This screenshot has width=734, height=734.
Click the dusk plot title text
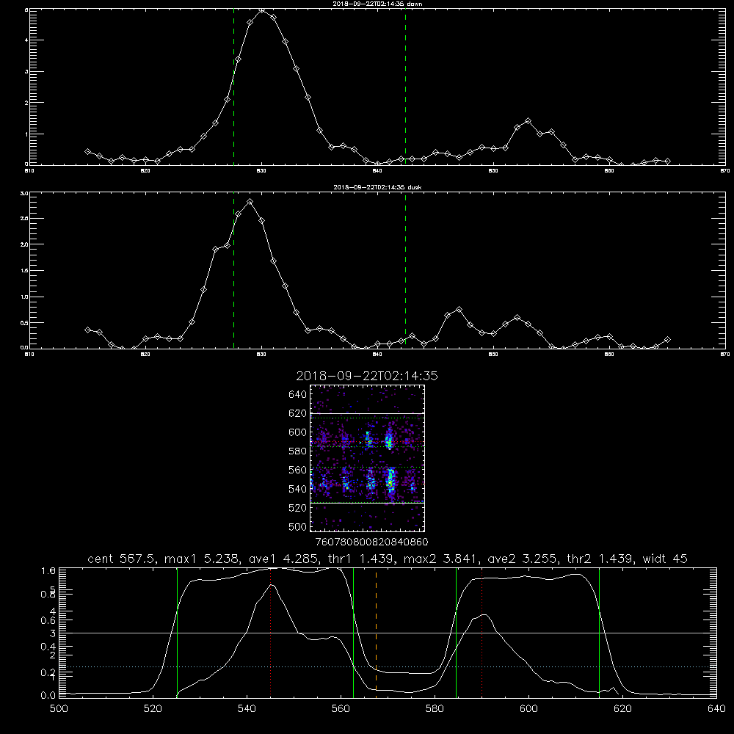(x=377, y=187)
